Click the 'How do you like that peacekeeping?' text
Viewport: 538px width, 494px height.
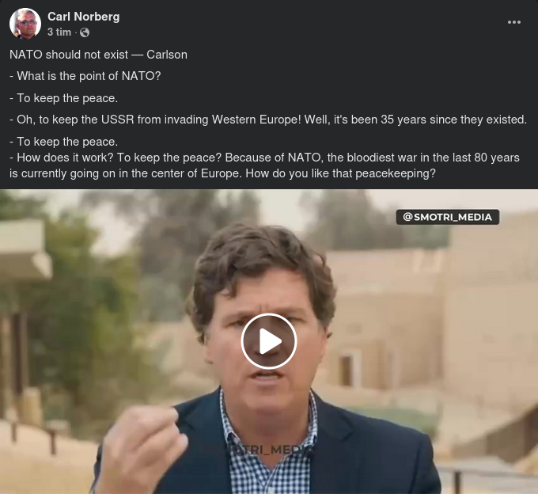pos(340,173)
